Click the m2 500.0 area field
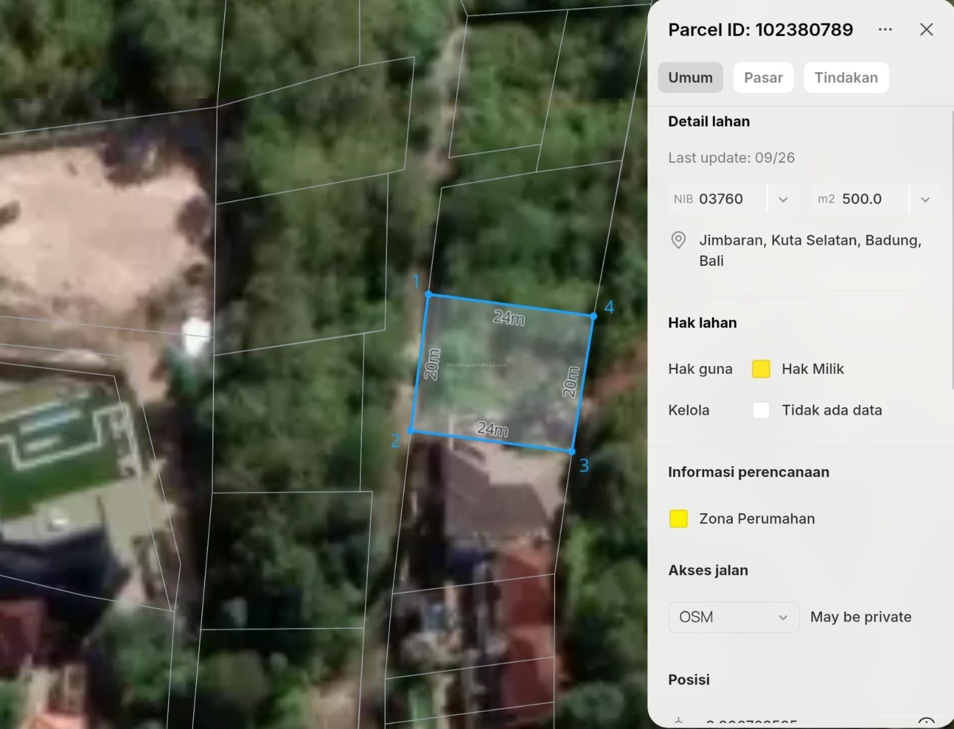954x729 pixels. (x=860, y=199)
